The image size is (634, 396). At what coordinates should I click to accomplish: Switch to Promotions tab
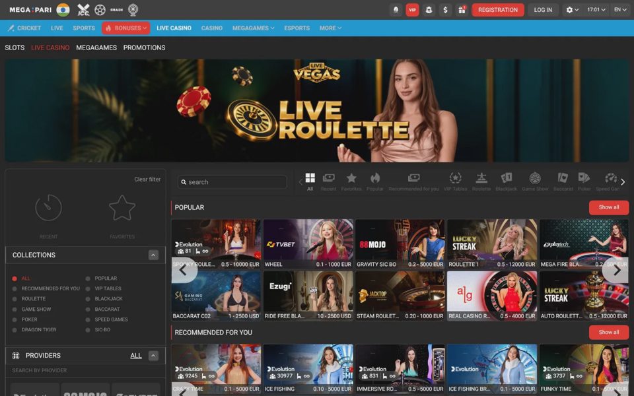[145, 48]
